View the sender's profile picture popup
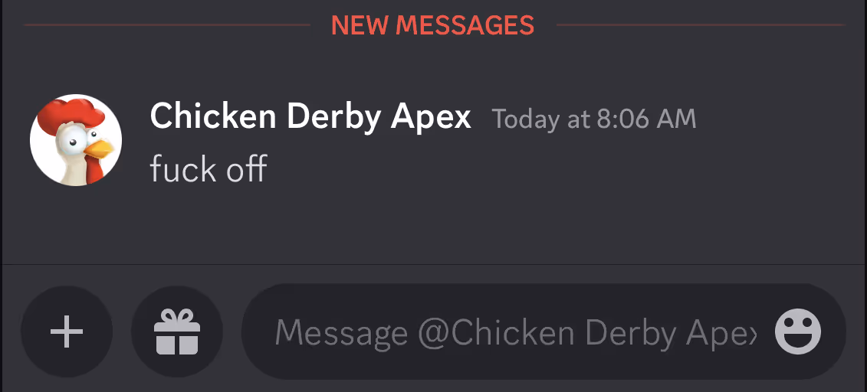This screenshot has height=392, width=867. (x=76, y=139)
